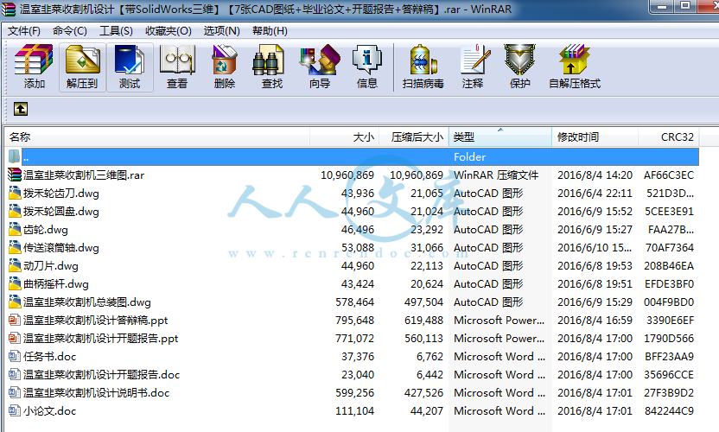Click the date 2016/6/10 in 传送滚筒轴 row
This screenshot has width=719, height=432.
coord(595,248)
